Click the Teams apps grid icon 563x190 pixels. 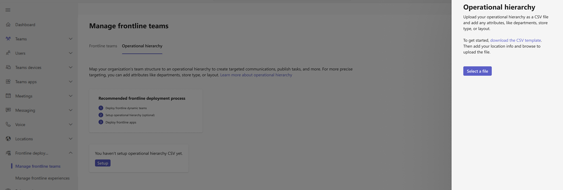tap(8, 82)
